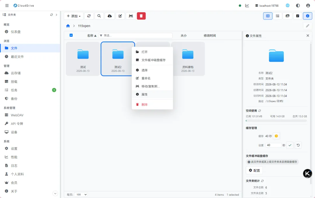This screenshot has width=315, height=198.
Task: Sort by 修改时间 column
Action: point(209,36)
